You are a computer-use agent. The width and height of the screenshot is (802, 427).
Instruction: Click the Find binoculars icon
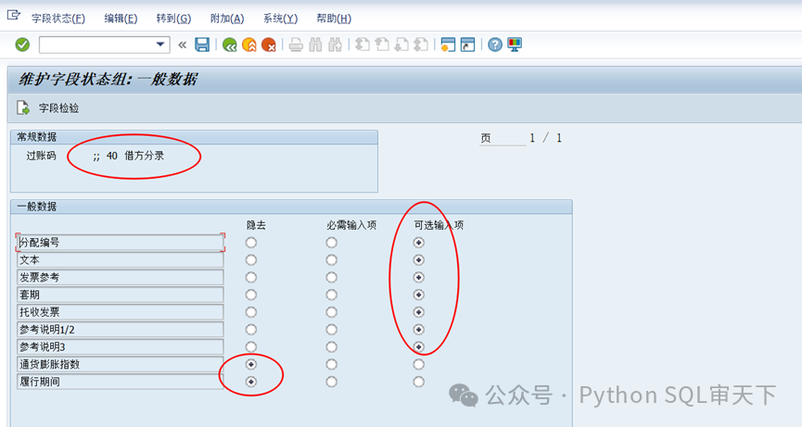315,45
